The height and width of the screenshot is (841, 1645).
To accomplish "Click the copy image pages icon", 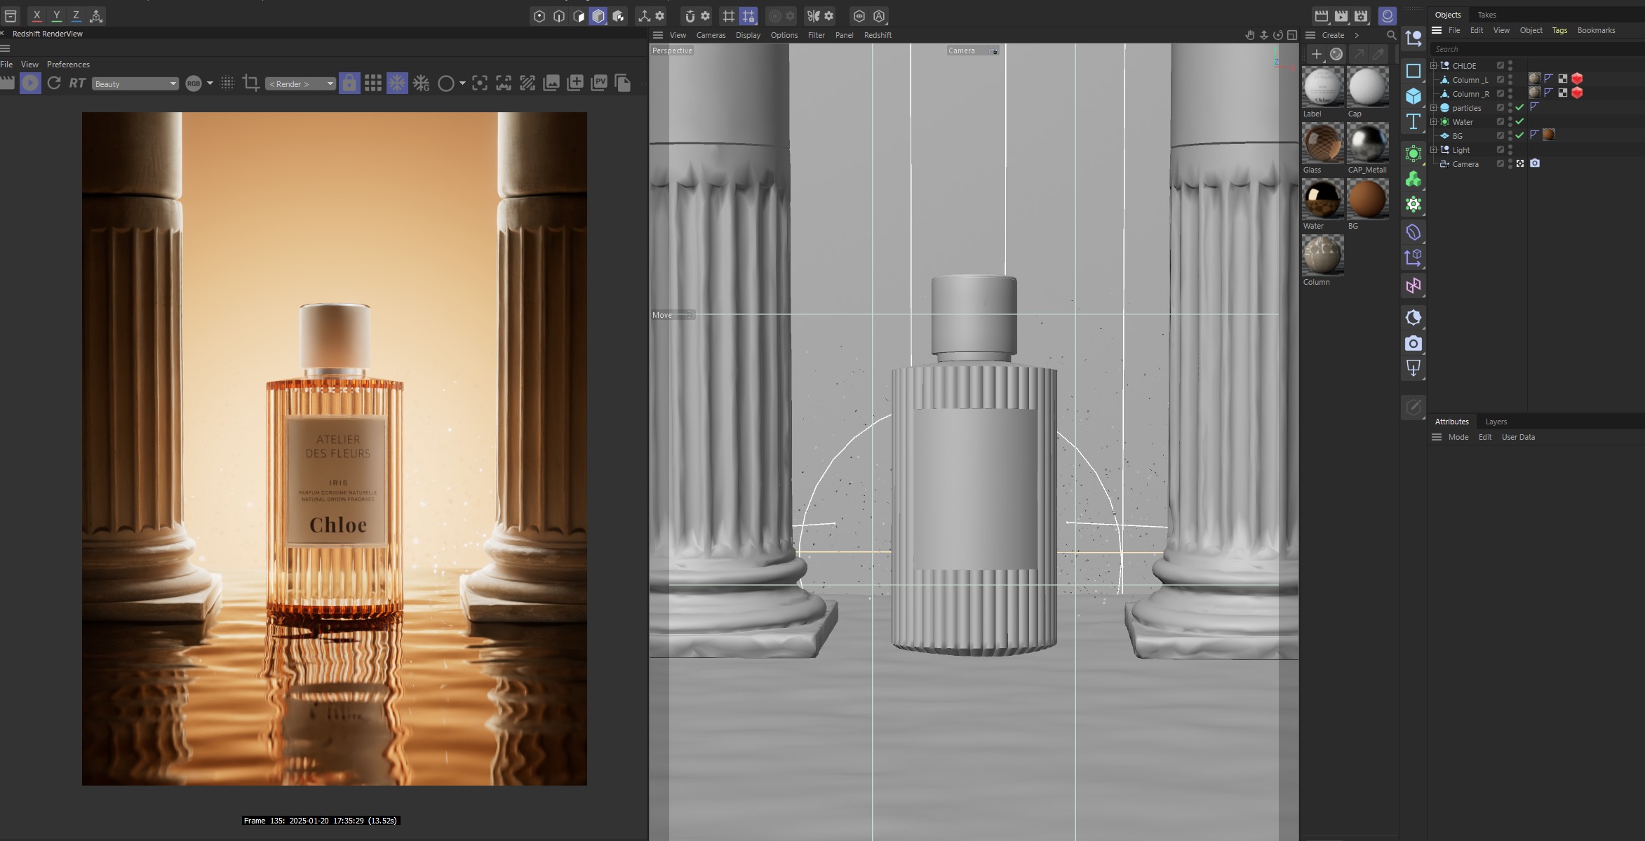I will pyautogui.click(x=622, y=83).
